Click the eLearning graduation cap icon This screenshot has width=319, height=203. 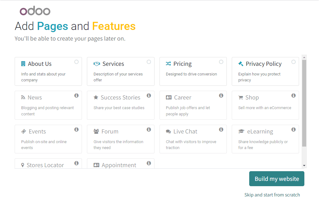point(240,131)
